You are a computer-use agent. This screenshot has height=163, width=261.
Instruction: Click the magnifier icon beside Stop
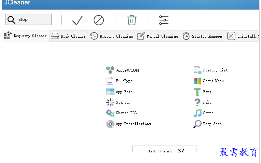coord(11,20)
